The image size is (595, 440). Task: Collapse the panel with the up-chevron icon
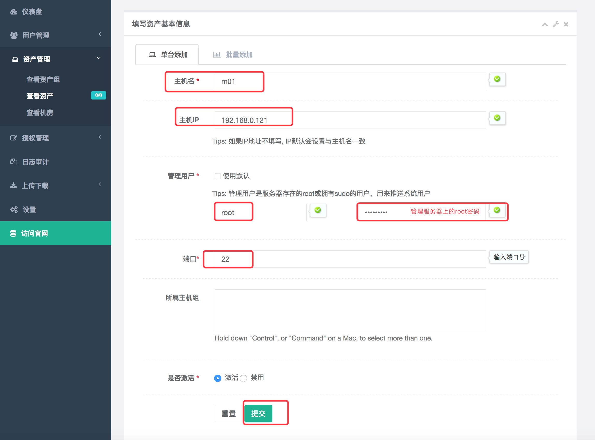tap(545, 24)
